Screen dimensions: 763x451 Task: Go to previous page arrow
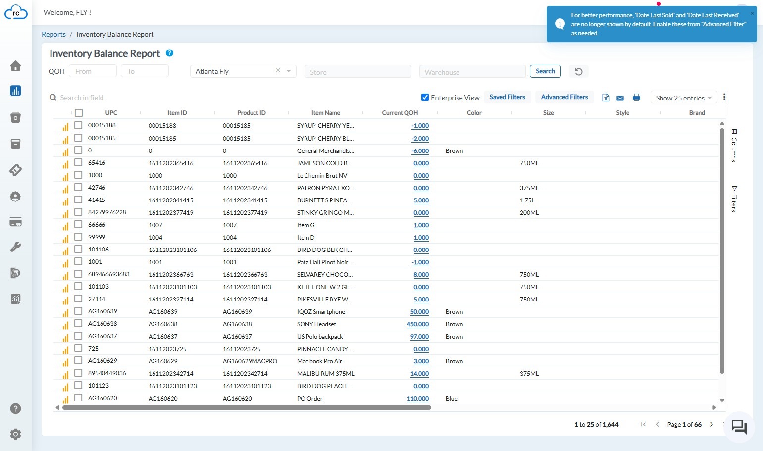[657, 424]
